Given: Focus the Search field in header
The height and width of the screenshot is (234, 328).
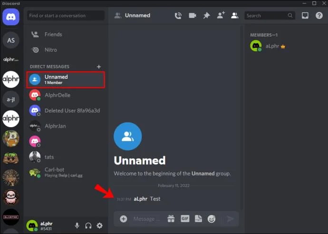Looking at the screenshot, I should [270, 16].
